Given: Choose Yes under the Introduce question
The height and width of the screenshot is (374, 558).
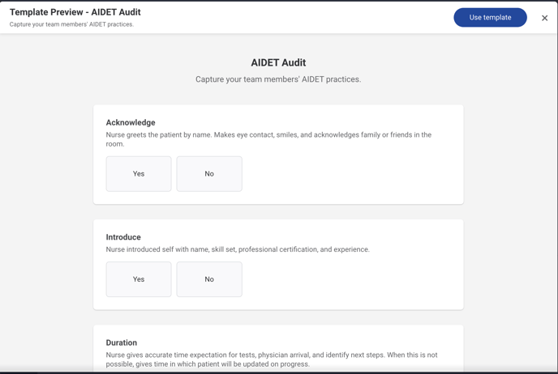Looking at the screenshot, I should click(x=139, y=279).
